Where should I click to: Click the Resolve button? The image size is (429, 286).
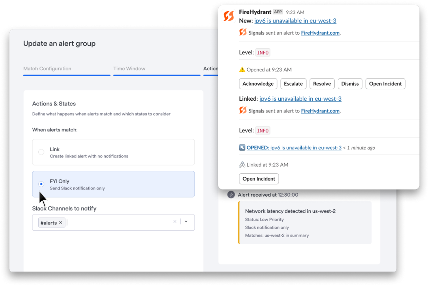pos(322,84)
